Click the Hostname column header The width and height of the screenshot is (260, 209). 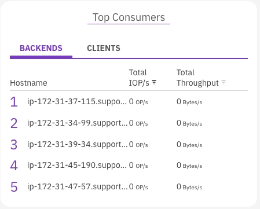click(x=28, y=83)
